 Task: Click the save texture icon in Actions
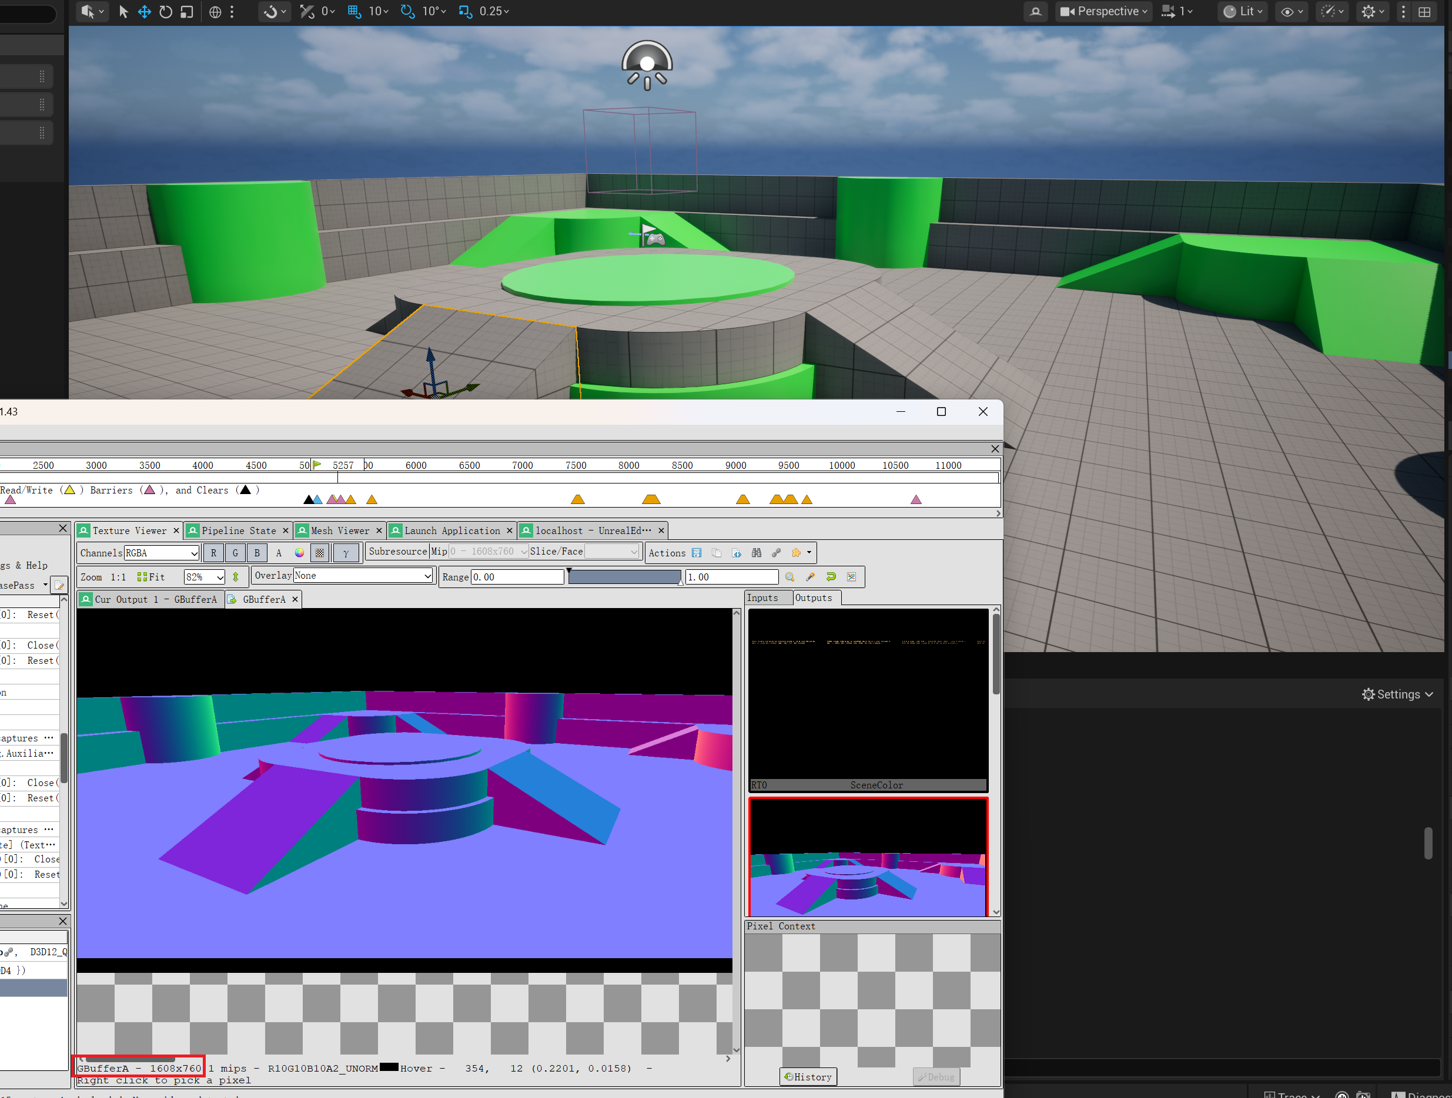(x=697, y=553)
